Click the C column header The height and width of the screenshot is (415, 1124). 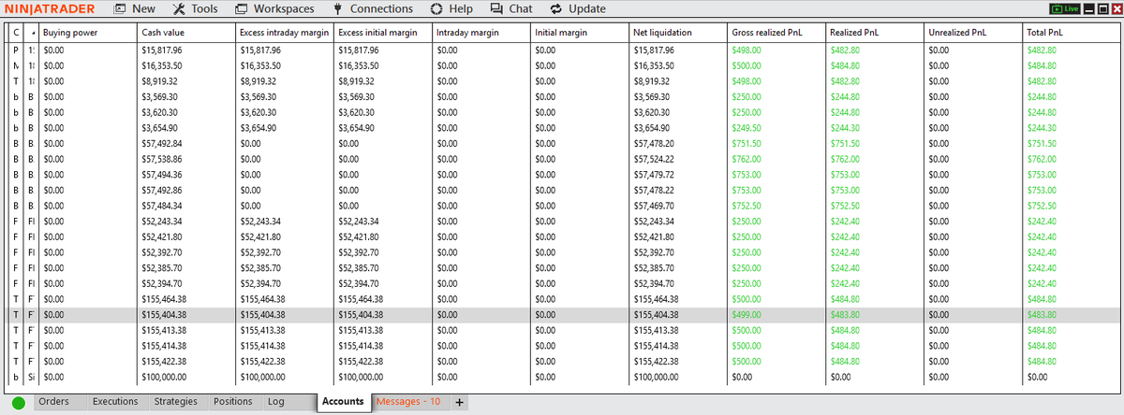tap(18, 32)
